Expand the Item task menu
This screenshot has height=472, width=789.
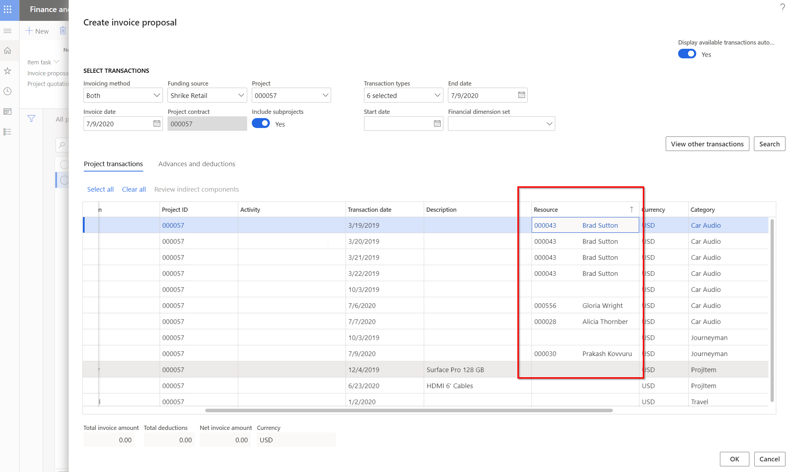click(43, 62)
